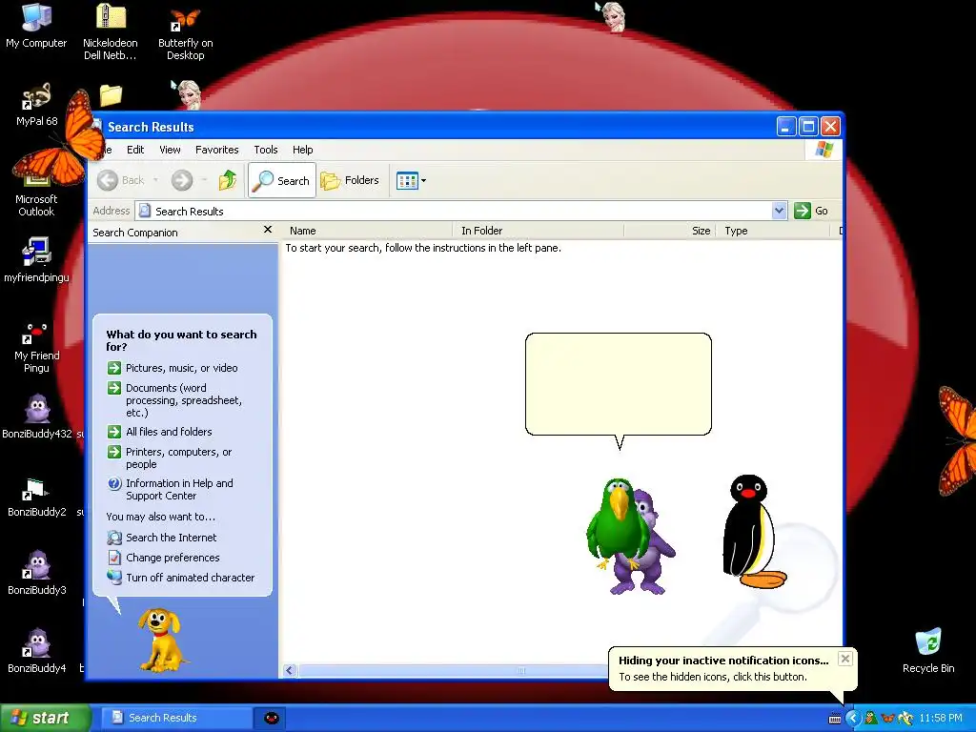Show hidden tray icons arrow
The image size is (976, 732).
tap(852, 719)
